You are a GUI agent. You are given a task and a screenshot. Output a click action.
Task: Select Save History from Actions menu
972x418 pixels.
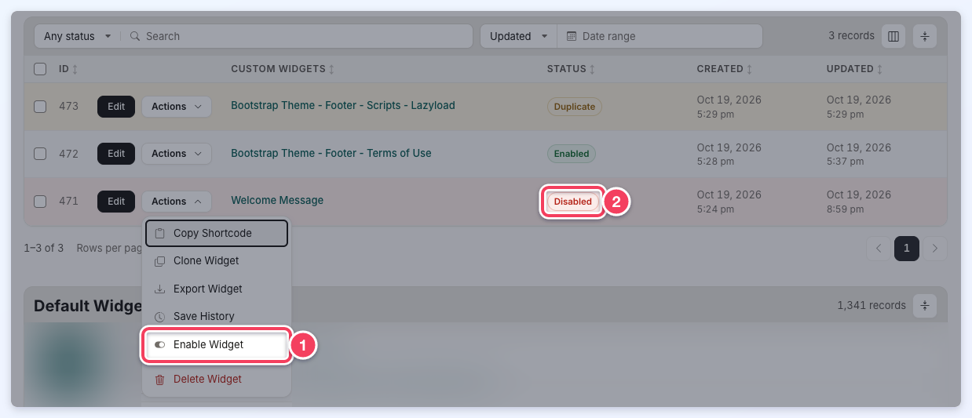coord(217,316)
